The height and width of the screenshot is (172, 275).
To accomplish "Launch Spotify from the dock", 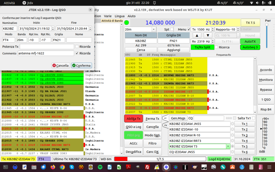I will [x=100, y=167].
